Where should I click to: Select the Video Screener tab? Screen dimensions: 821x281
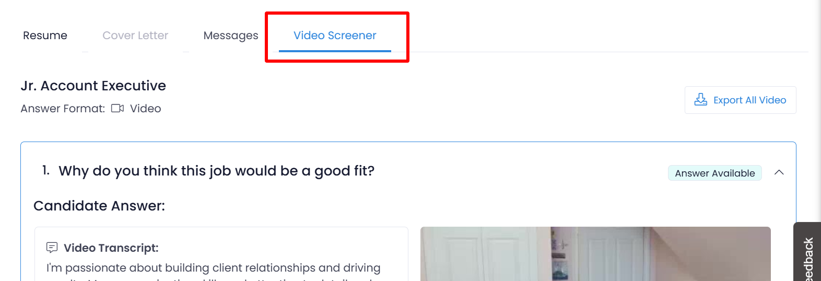(x=335, y=36)
